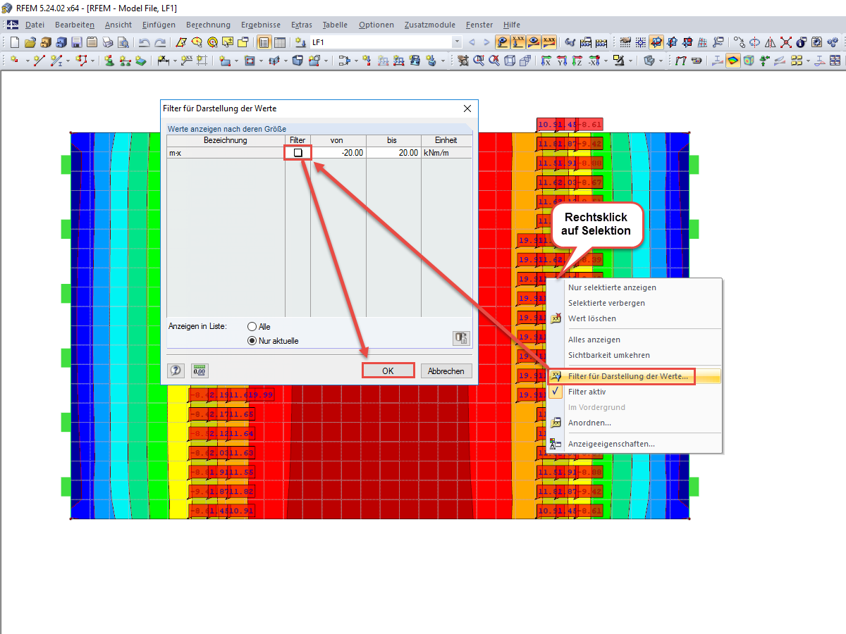Expand the dropdown arrow next to the -X view icon
846x634 pixels.
[x=606, y=61]
